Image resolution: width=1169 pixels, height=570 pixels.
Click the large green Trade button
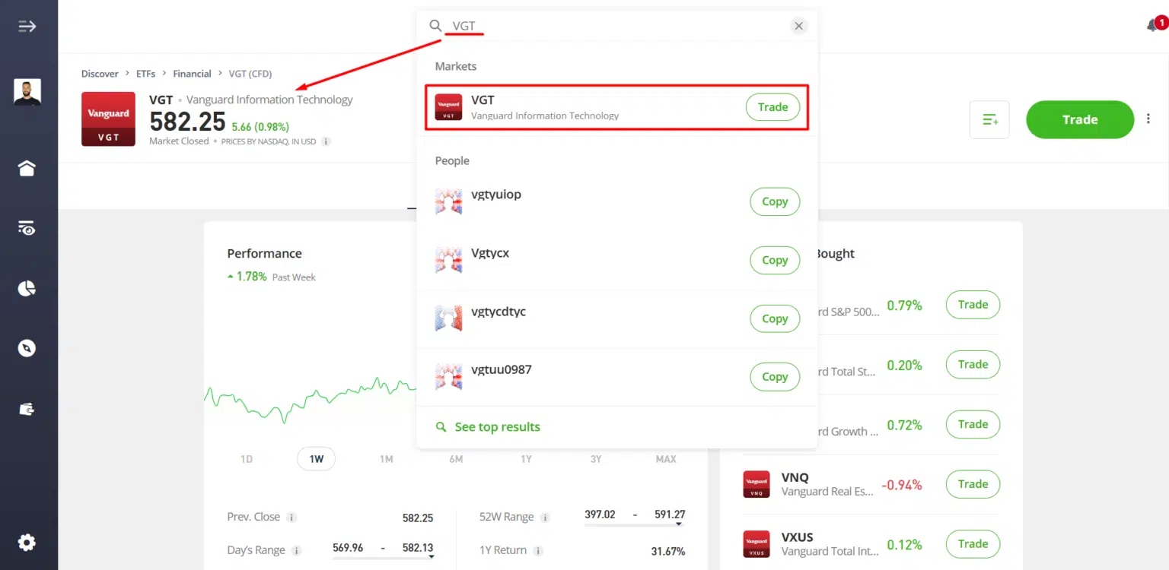click(1079, 120)
